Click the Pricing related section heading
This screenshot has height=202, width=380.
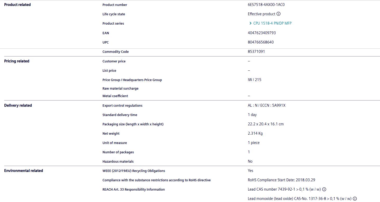coord(17,61)
